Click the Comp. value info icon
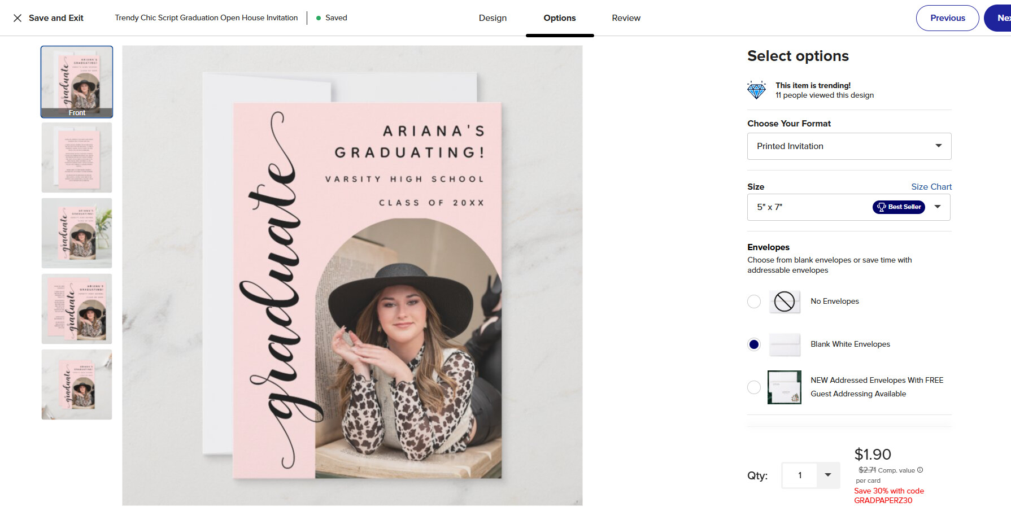Screen dimensions: 1011x511 point(920,470)
